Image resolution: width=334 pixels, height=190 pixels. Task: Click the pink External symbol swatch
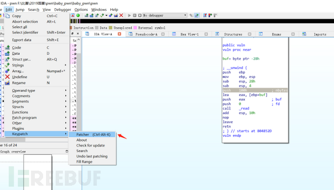(135, 28)
